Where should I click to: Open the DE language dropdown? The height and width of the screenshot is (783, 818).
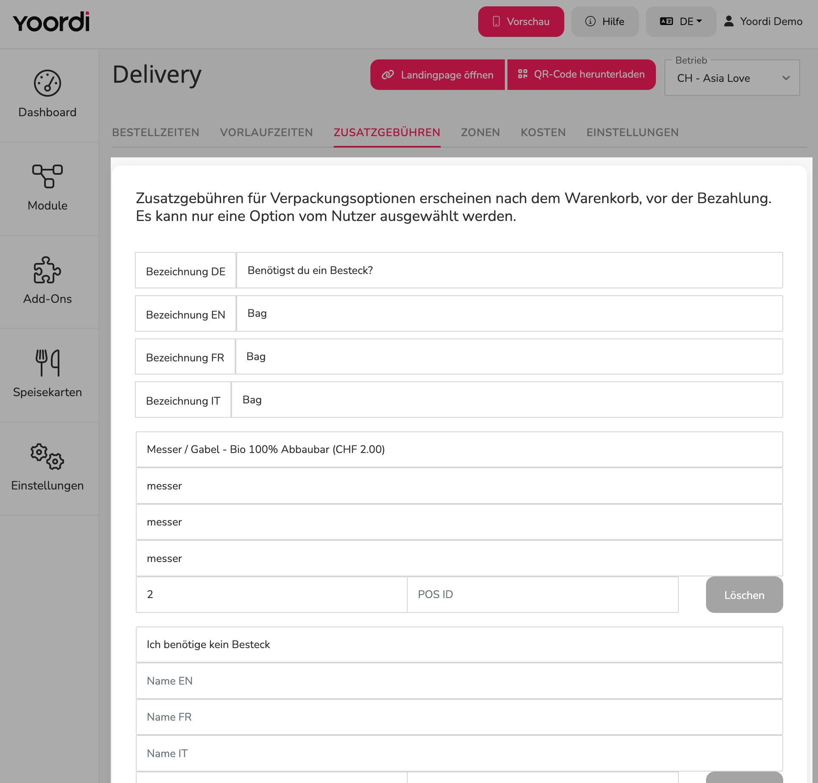tap(681, 22)
